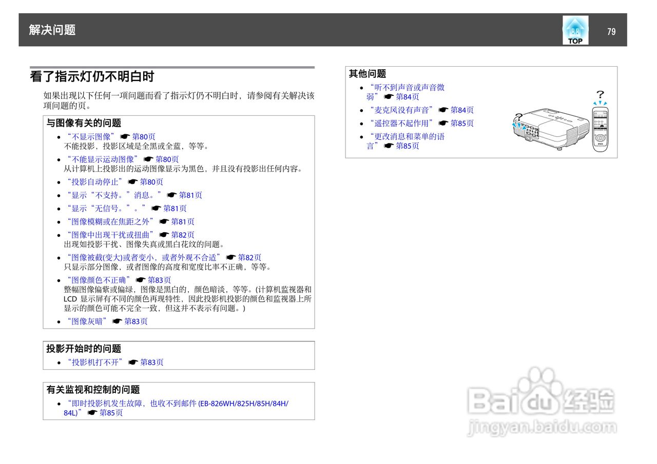Click the 其他问题 panel heading
The height and width of the screenshot is (464, 657).
point(368,73)
